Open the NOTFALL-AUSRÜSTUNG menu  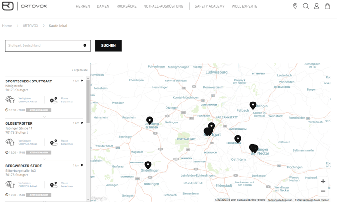tap(164, 6)
